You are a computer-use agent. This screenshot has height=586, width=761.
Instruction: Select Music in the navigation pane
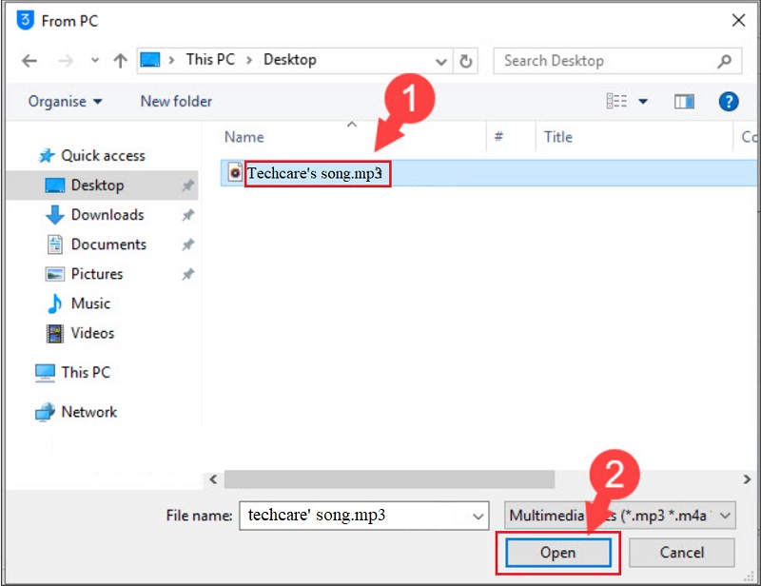[x=90, y=303]
